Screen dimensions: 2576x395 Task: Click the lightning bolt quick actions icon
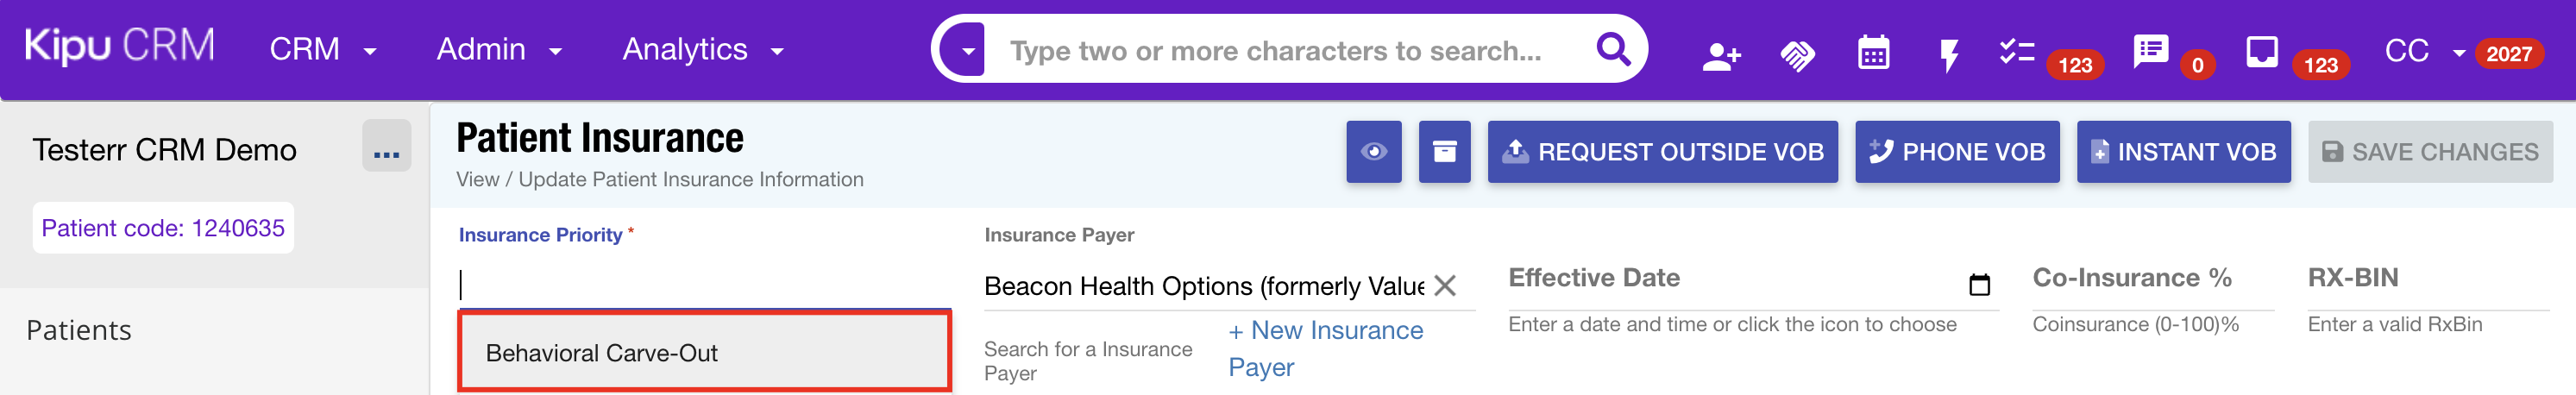point(1948,55)
